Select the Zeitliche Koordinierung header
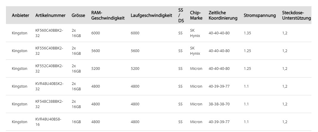 223,15
